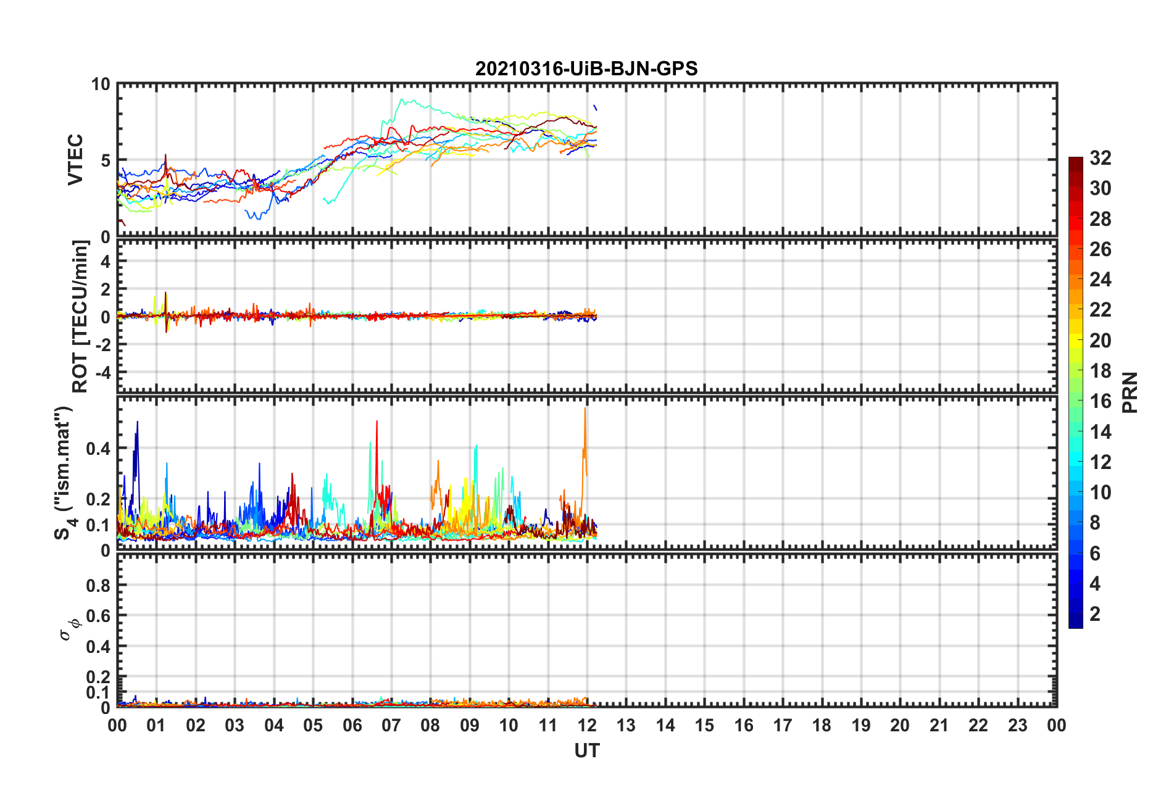This screenshot has height=785, width=1174.
Task: Select UT axis tick label "03"
Action: coord(235,725)
